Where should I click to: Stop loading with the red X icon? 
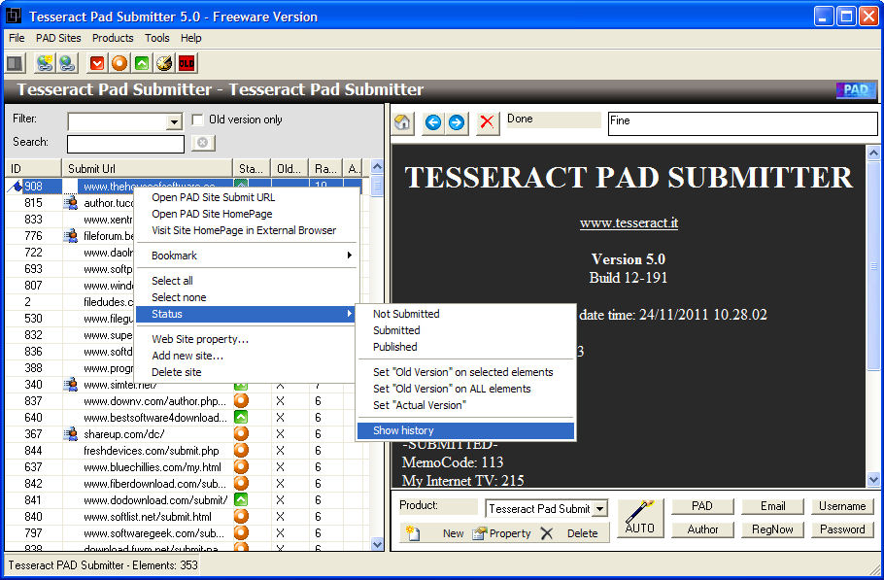tap(487, 122)
